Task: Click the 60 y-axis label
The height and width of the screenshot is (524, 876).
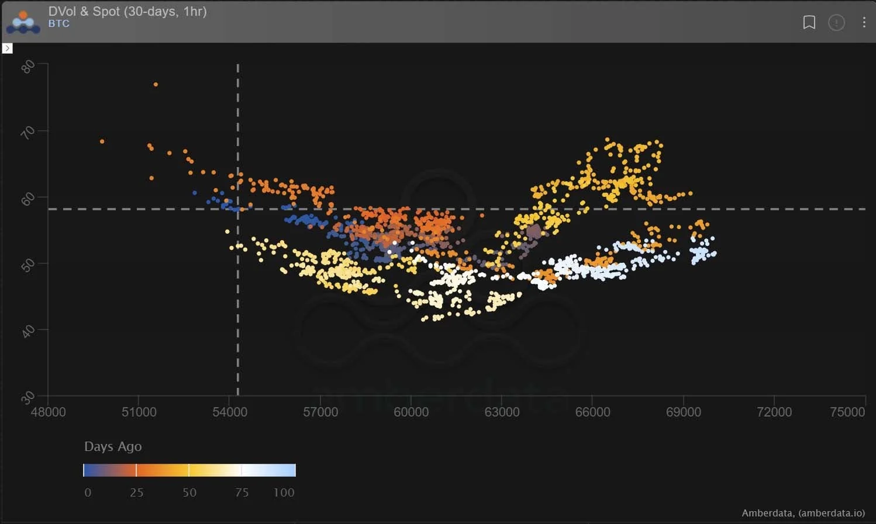Action: 27,200
